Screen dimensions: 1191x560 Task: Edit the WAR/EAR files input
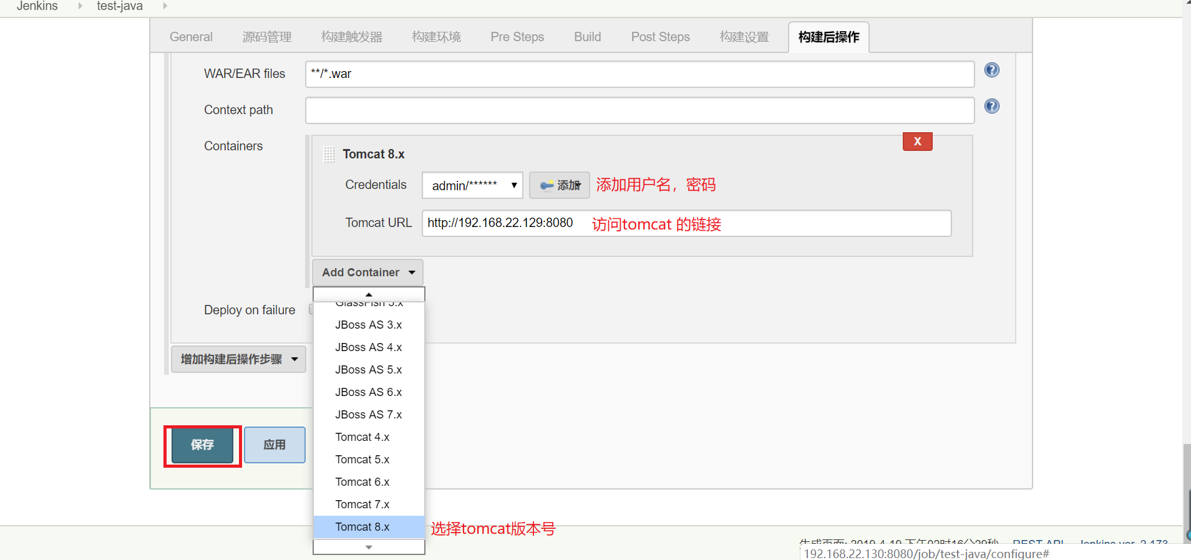(x=639, y=74)
